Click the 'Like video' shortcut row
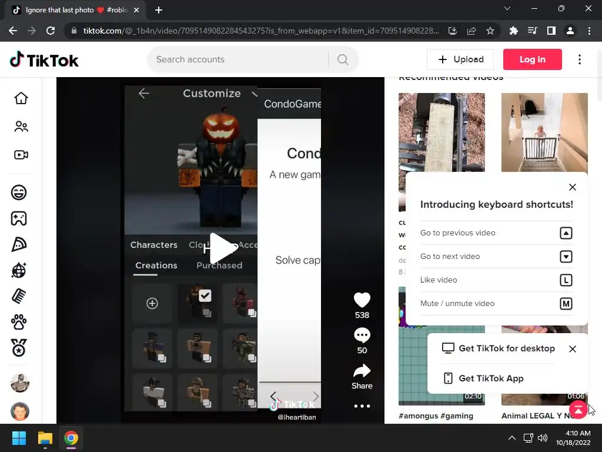The width and height of the screenshot is (602, 452). [497, 280]
